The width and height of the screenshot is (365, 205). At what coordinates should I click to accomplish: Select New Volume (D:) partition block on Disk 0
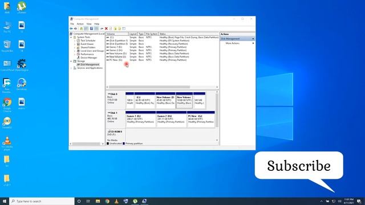coord(165,100)
